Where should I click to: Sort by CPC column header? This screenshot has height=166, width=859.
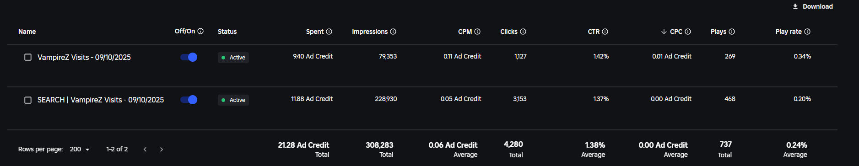[676, 32]
